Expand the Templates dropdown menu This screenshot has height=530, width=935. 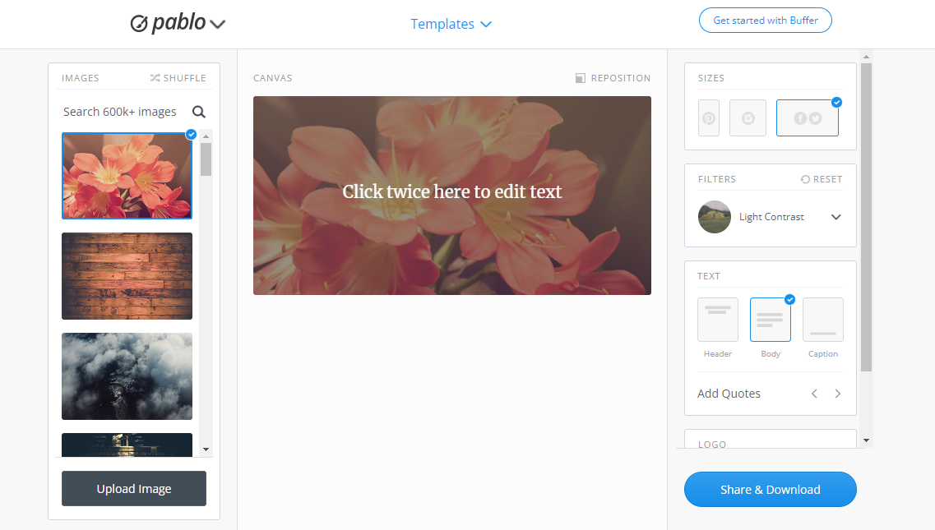[x=451, y=24]
